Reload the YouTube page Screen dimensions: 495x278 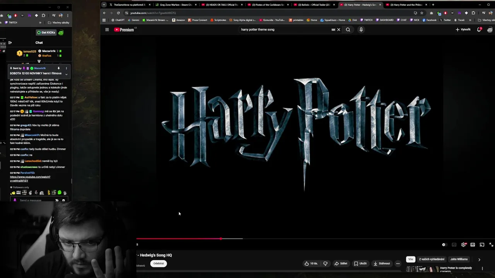point(118,13)
